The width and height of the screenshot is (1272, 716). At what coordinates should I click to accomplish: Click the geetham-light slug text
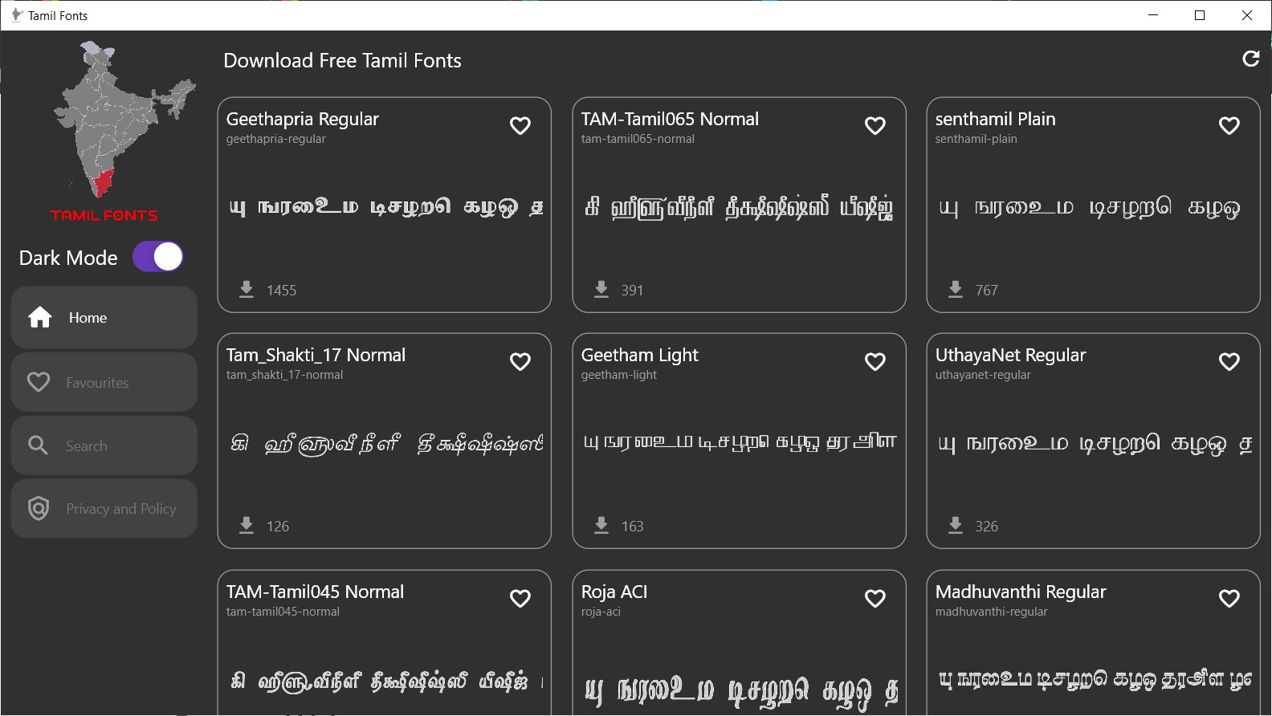619,375
